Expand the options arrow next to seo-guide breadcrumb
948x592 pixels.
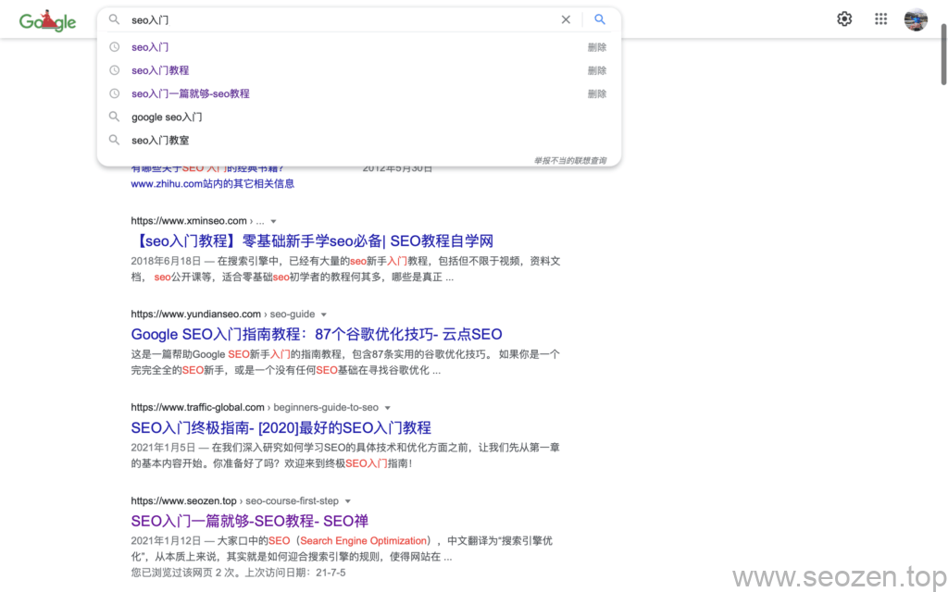pyautogui.click(x=323, y=314)
